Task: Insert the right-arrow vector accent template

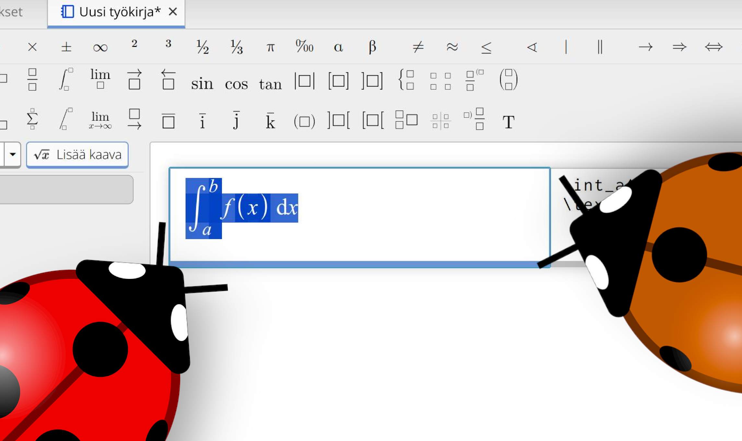Action: tap(134, 79)
